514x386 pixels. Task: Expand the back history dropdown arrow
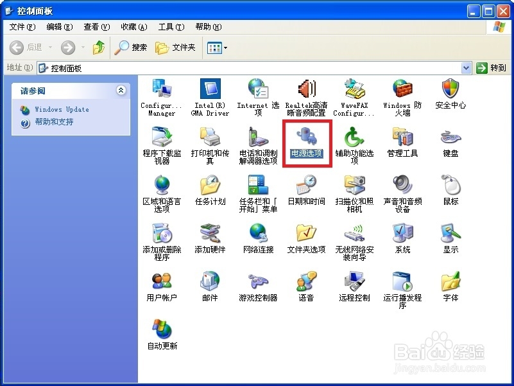[50, 48]
